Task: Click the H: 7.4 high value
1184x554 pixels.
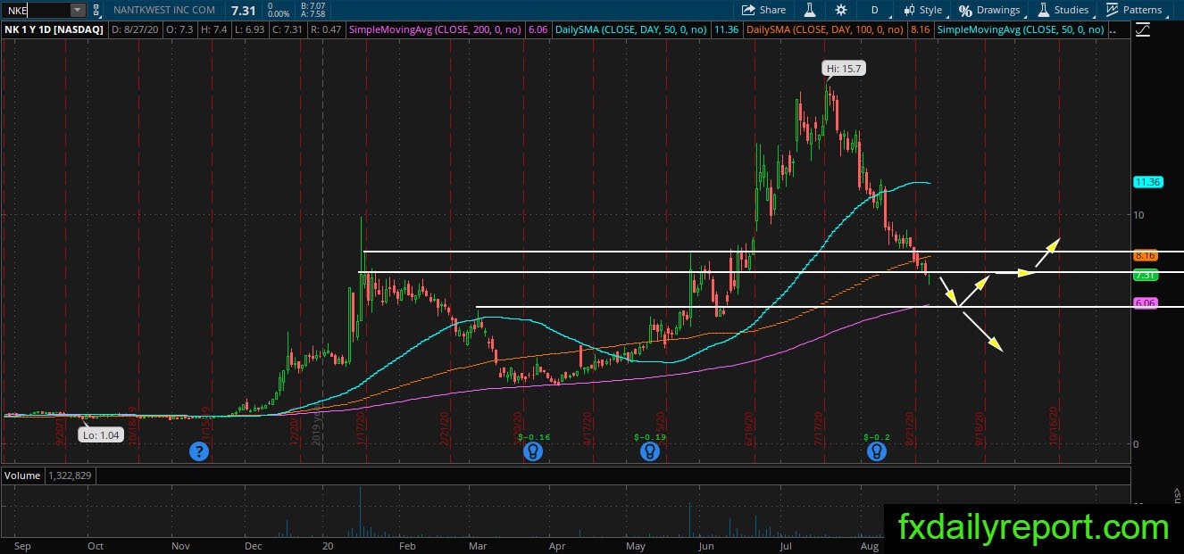Action: pos(215,29)
